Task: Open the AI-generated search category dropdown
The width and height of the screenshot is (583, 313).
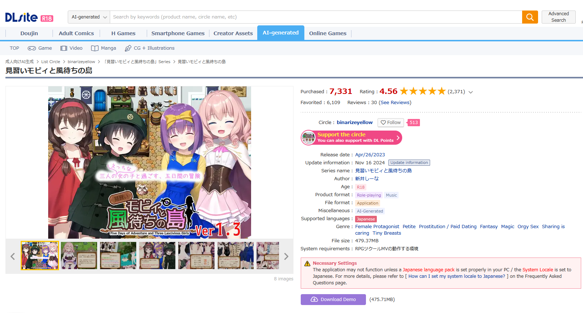Action: (89, 17)
